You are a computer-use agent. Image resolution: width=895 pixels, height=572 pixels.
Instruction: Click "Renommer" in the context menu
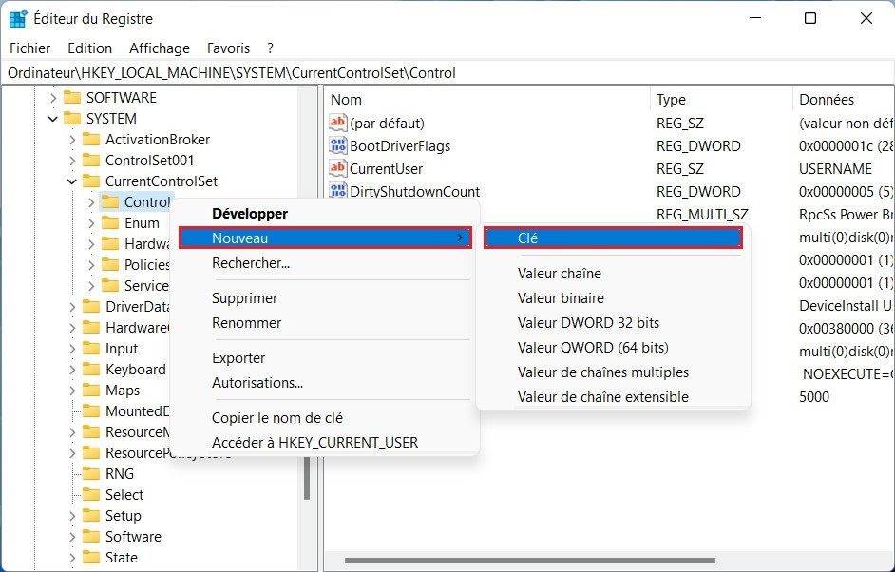tap(247, 324)
